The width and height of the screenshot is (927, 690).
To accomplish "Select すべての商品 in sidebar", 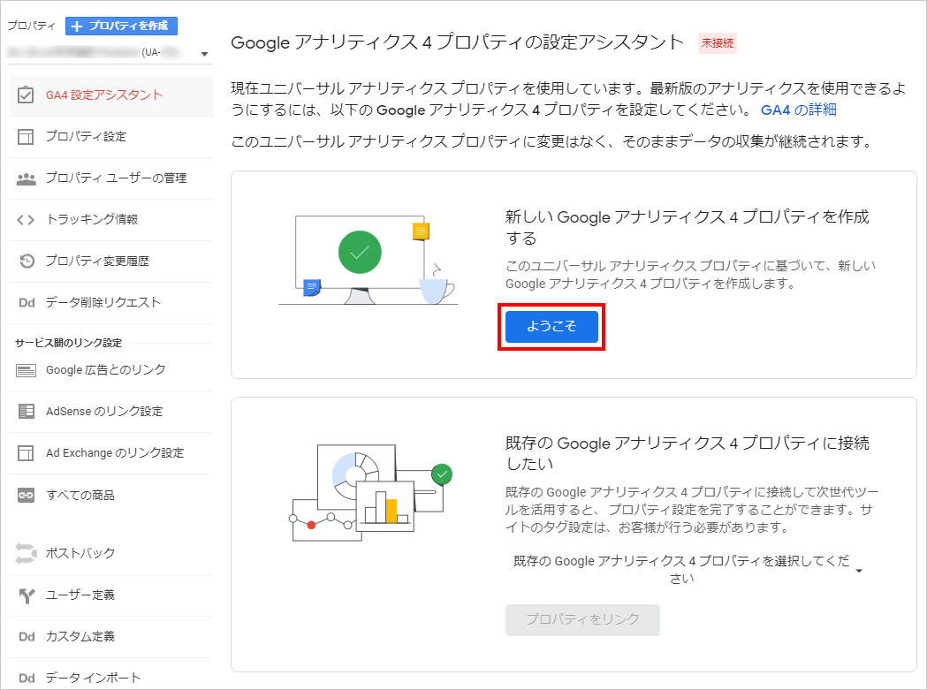I will click(111, 496).
